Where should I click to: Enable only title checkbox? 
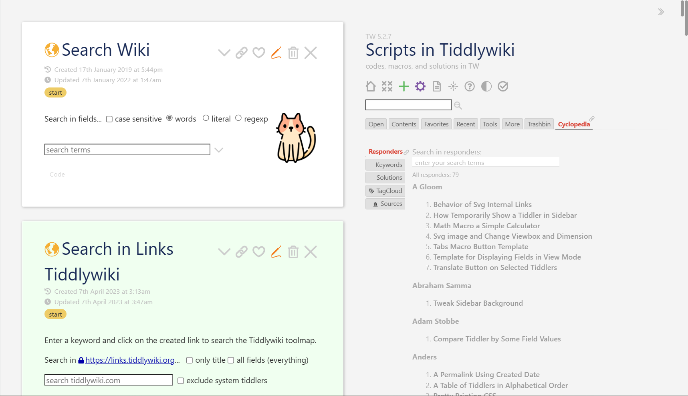point(190,360)
